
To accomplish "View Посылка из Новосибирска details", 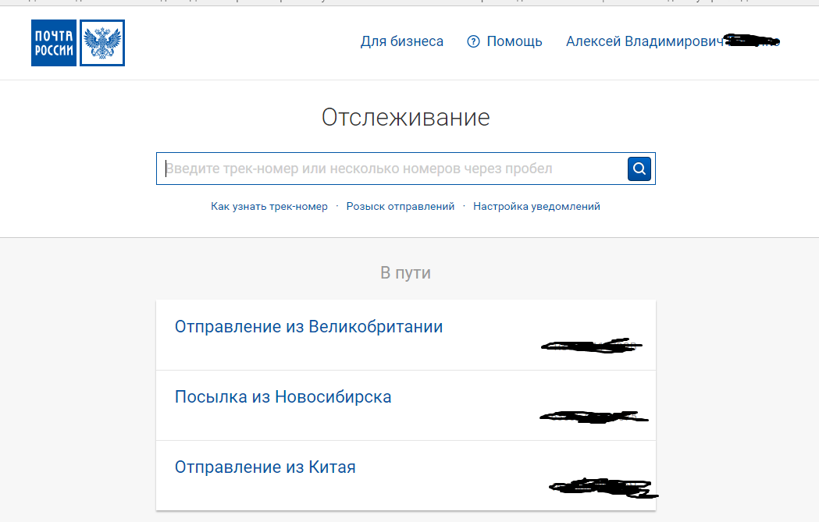I will (283, 397).
